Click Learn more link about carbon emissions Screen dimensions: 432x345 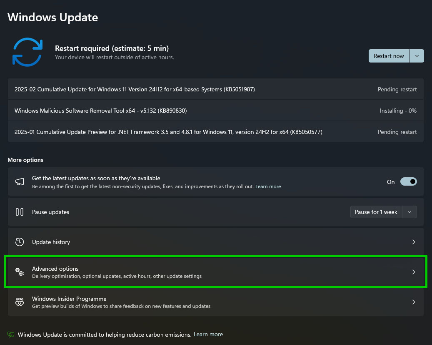click(208, 335)
